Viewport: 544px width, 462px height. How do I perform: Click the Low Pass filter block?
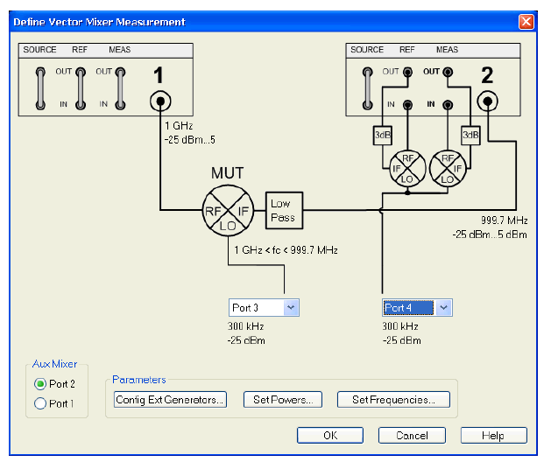pyautogui.click(x=284, y=210)
